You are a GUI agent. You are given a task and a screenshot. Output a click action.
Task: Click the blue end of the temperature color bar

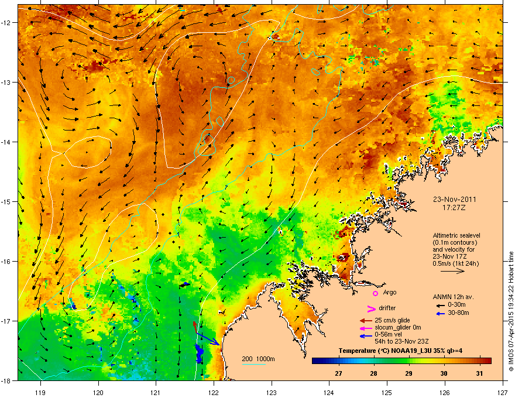coord(317,361)
